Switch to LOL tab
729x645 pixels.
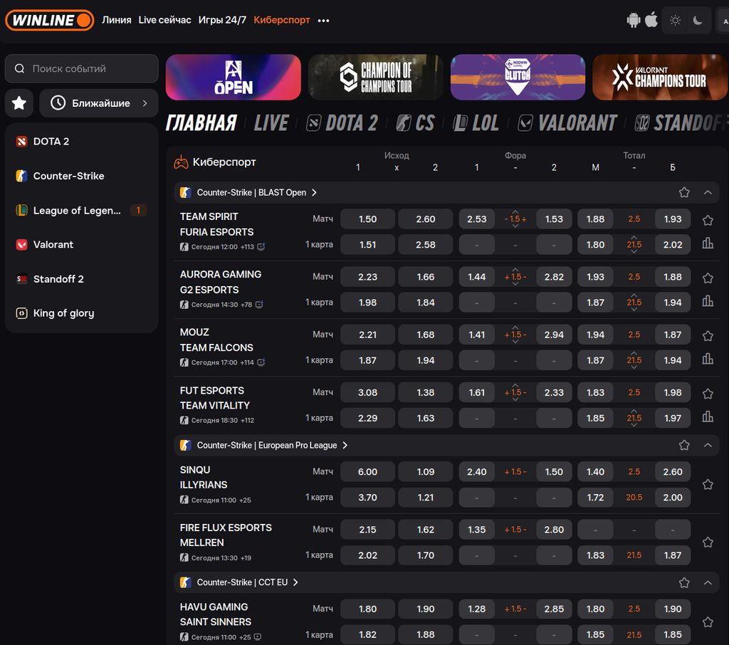click(476, 123)
